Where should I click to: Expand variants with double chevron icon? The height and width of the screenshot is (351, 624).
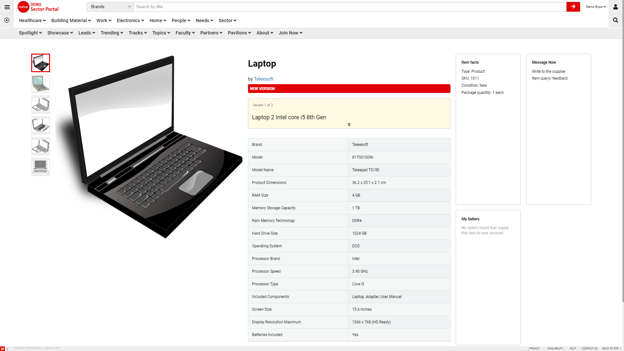click(349, 124)
